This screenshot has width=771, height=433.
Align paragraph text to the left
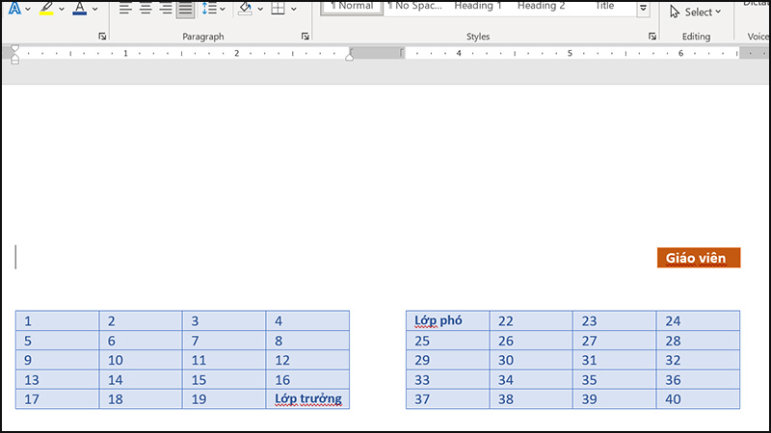(x=125, y=9)
